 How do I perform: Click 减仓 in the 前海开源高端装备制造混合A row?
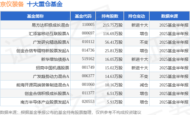click(144, 85)
